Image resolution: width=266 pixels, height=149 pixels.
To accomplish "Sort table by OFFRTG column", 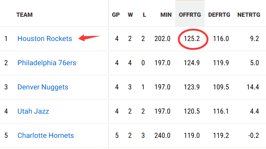I will click(x=189, y=15).
